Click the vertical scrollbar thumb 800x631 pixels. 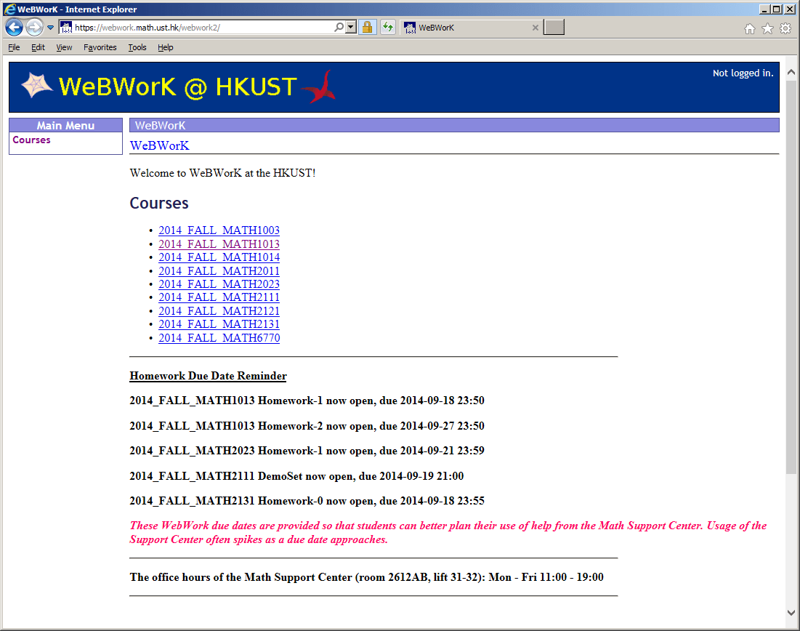tap(791, 277)
